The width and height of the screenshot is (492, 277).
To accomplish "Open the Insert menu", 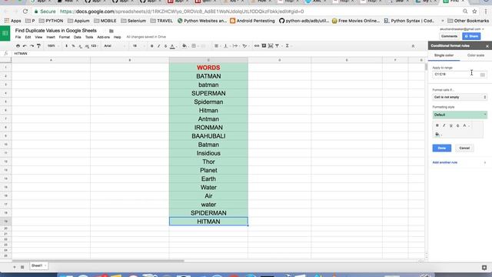I will pos(51,37).
